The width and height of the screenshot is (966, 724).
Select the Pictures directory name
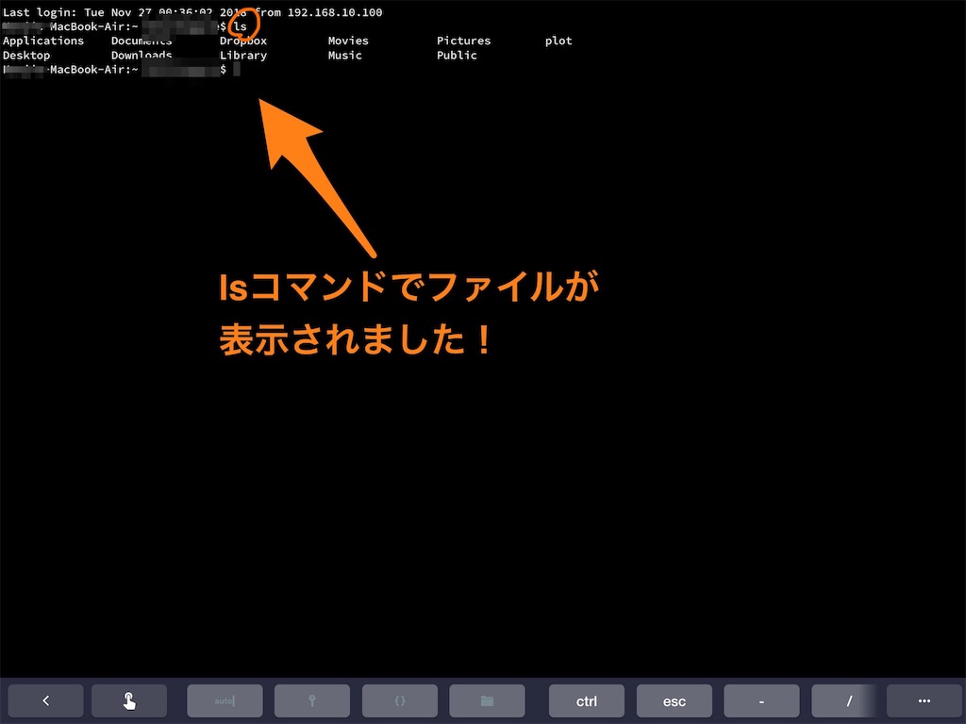click(463, 41)
